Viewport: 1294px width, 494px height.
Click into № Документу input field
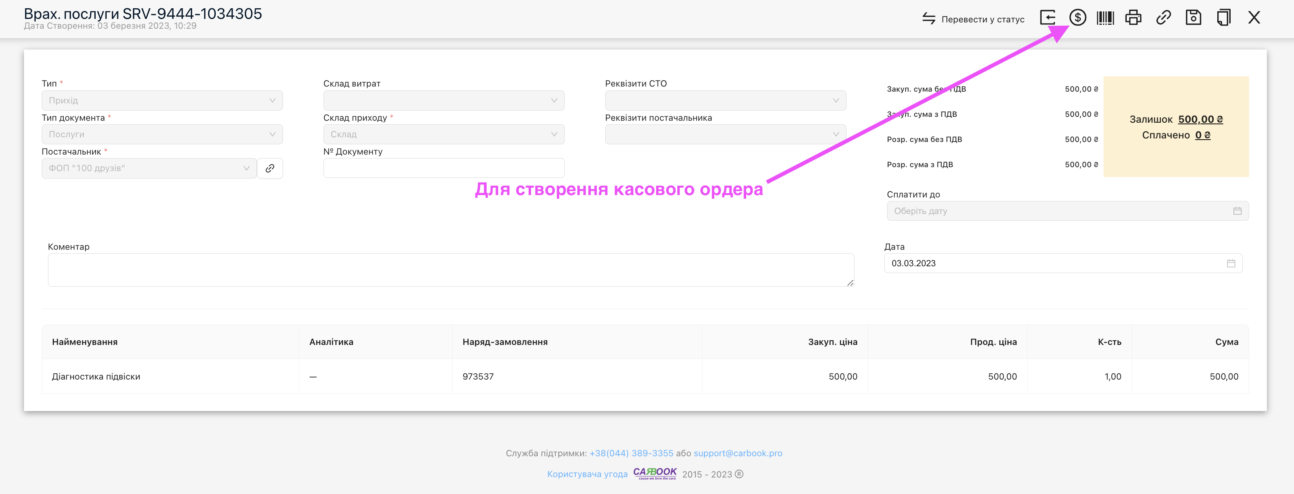(444, 168)
